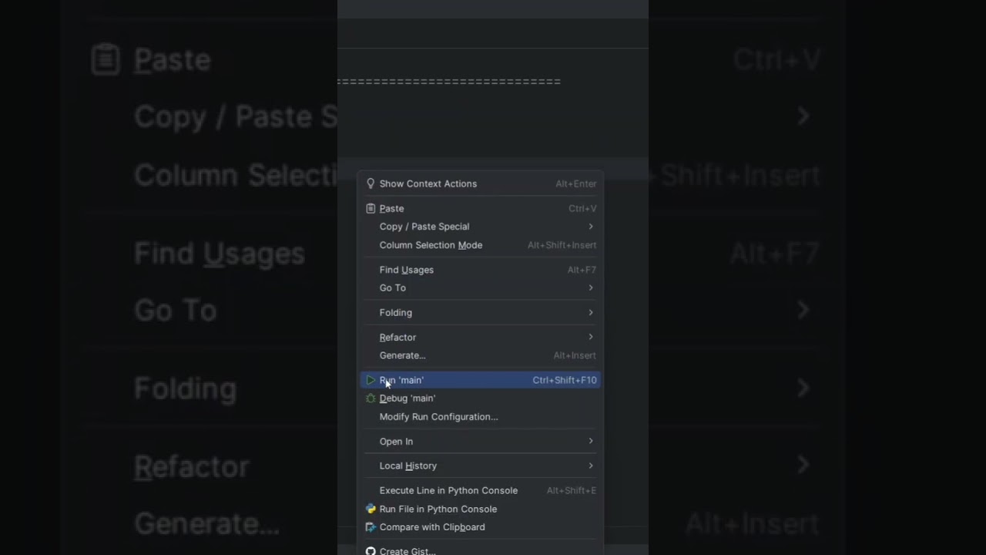
Task: Click the lightbulb icon beside Show Context Actions
Action: [x=371, y=183]
